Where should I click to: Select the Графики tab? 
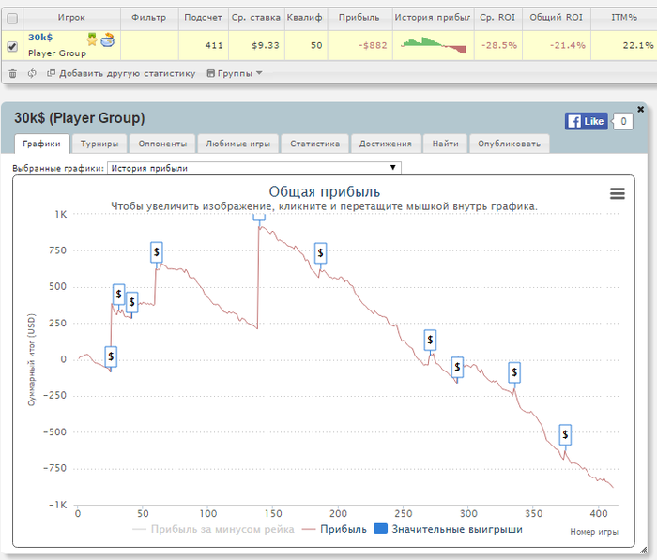(x=41, y=144)
